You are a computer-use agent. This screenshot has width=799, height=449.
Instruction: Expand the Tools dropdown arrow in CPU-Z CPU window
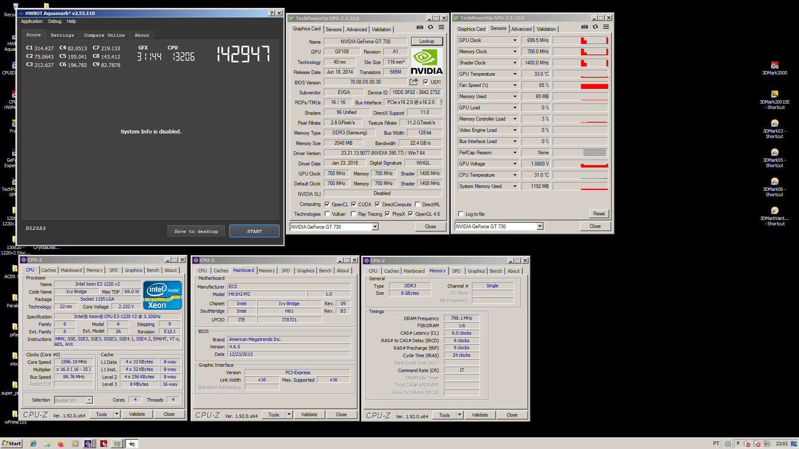coord(117,414)
